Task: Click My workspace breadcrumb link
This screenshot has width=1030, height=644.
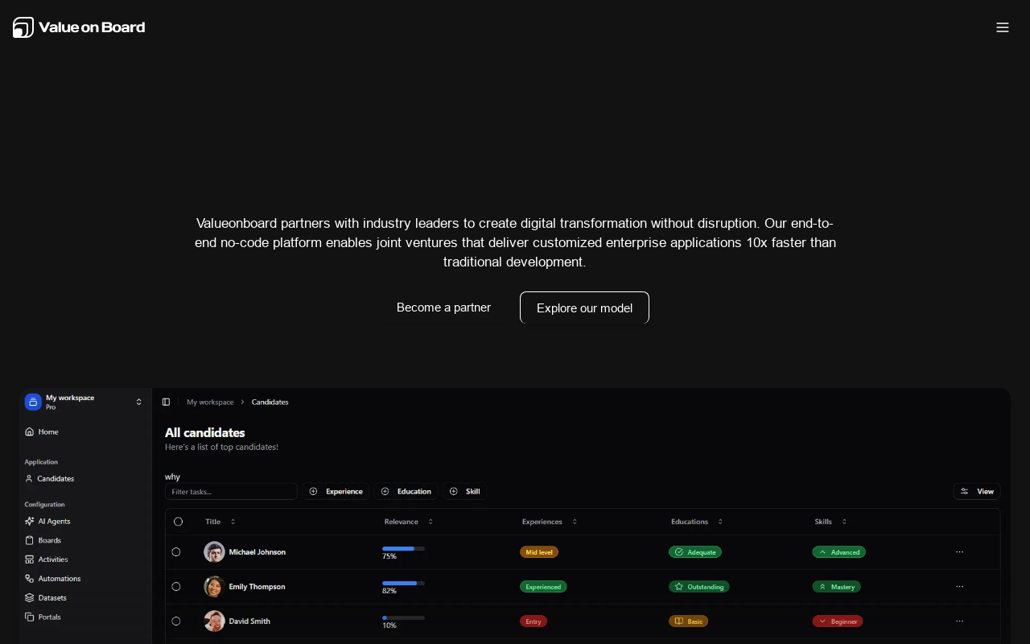Action: click(x=210, y=402)
